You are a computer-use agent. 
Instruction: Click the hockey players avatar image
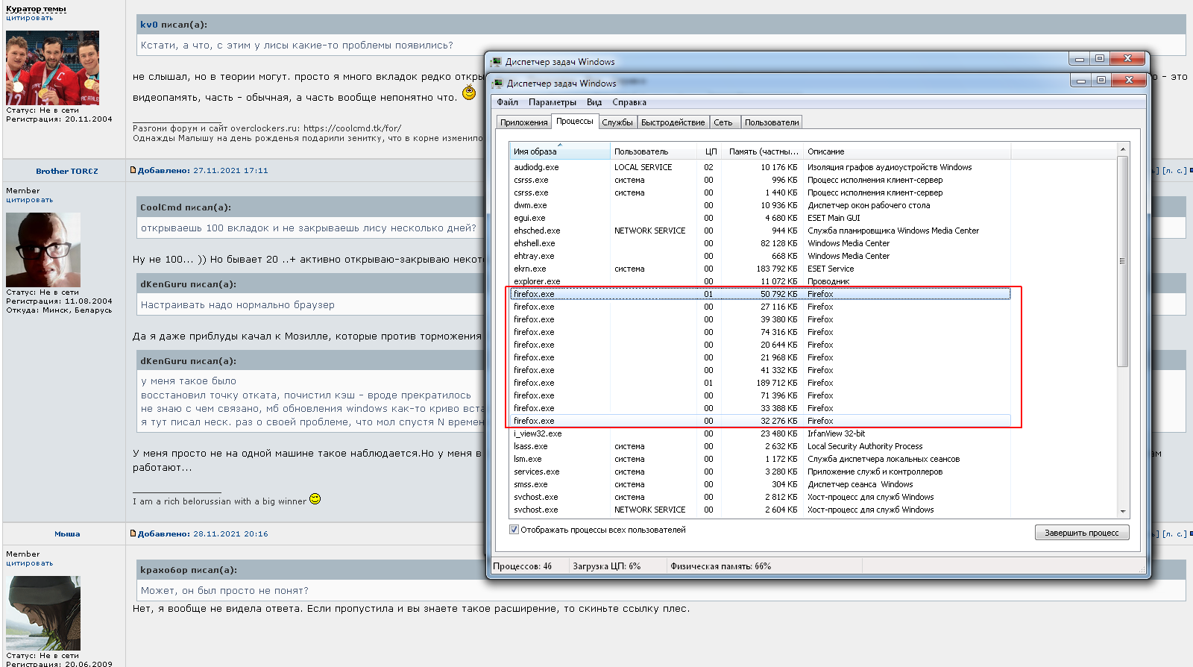pos(52,68)
